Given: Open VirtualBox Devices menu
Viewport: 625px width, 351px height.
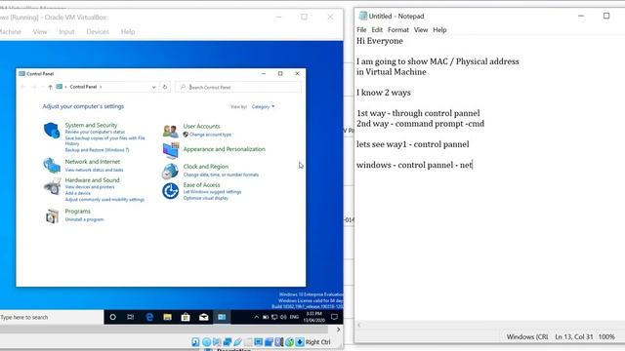Looking at the screenshot, I should [98, 32].
